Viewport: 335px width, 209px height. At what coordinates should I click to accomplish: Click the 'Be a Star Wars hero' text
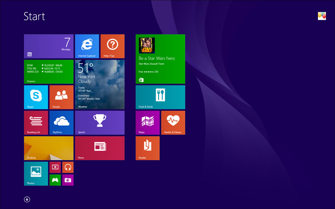coord(157,58)
